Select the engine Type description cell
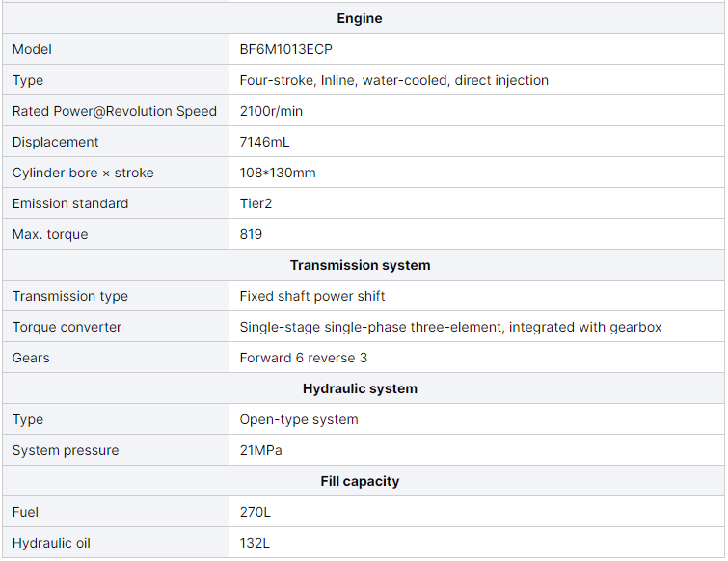Viewport: 728px width, 561px height. click(x=393, y=80)
